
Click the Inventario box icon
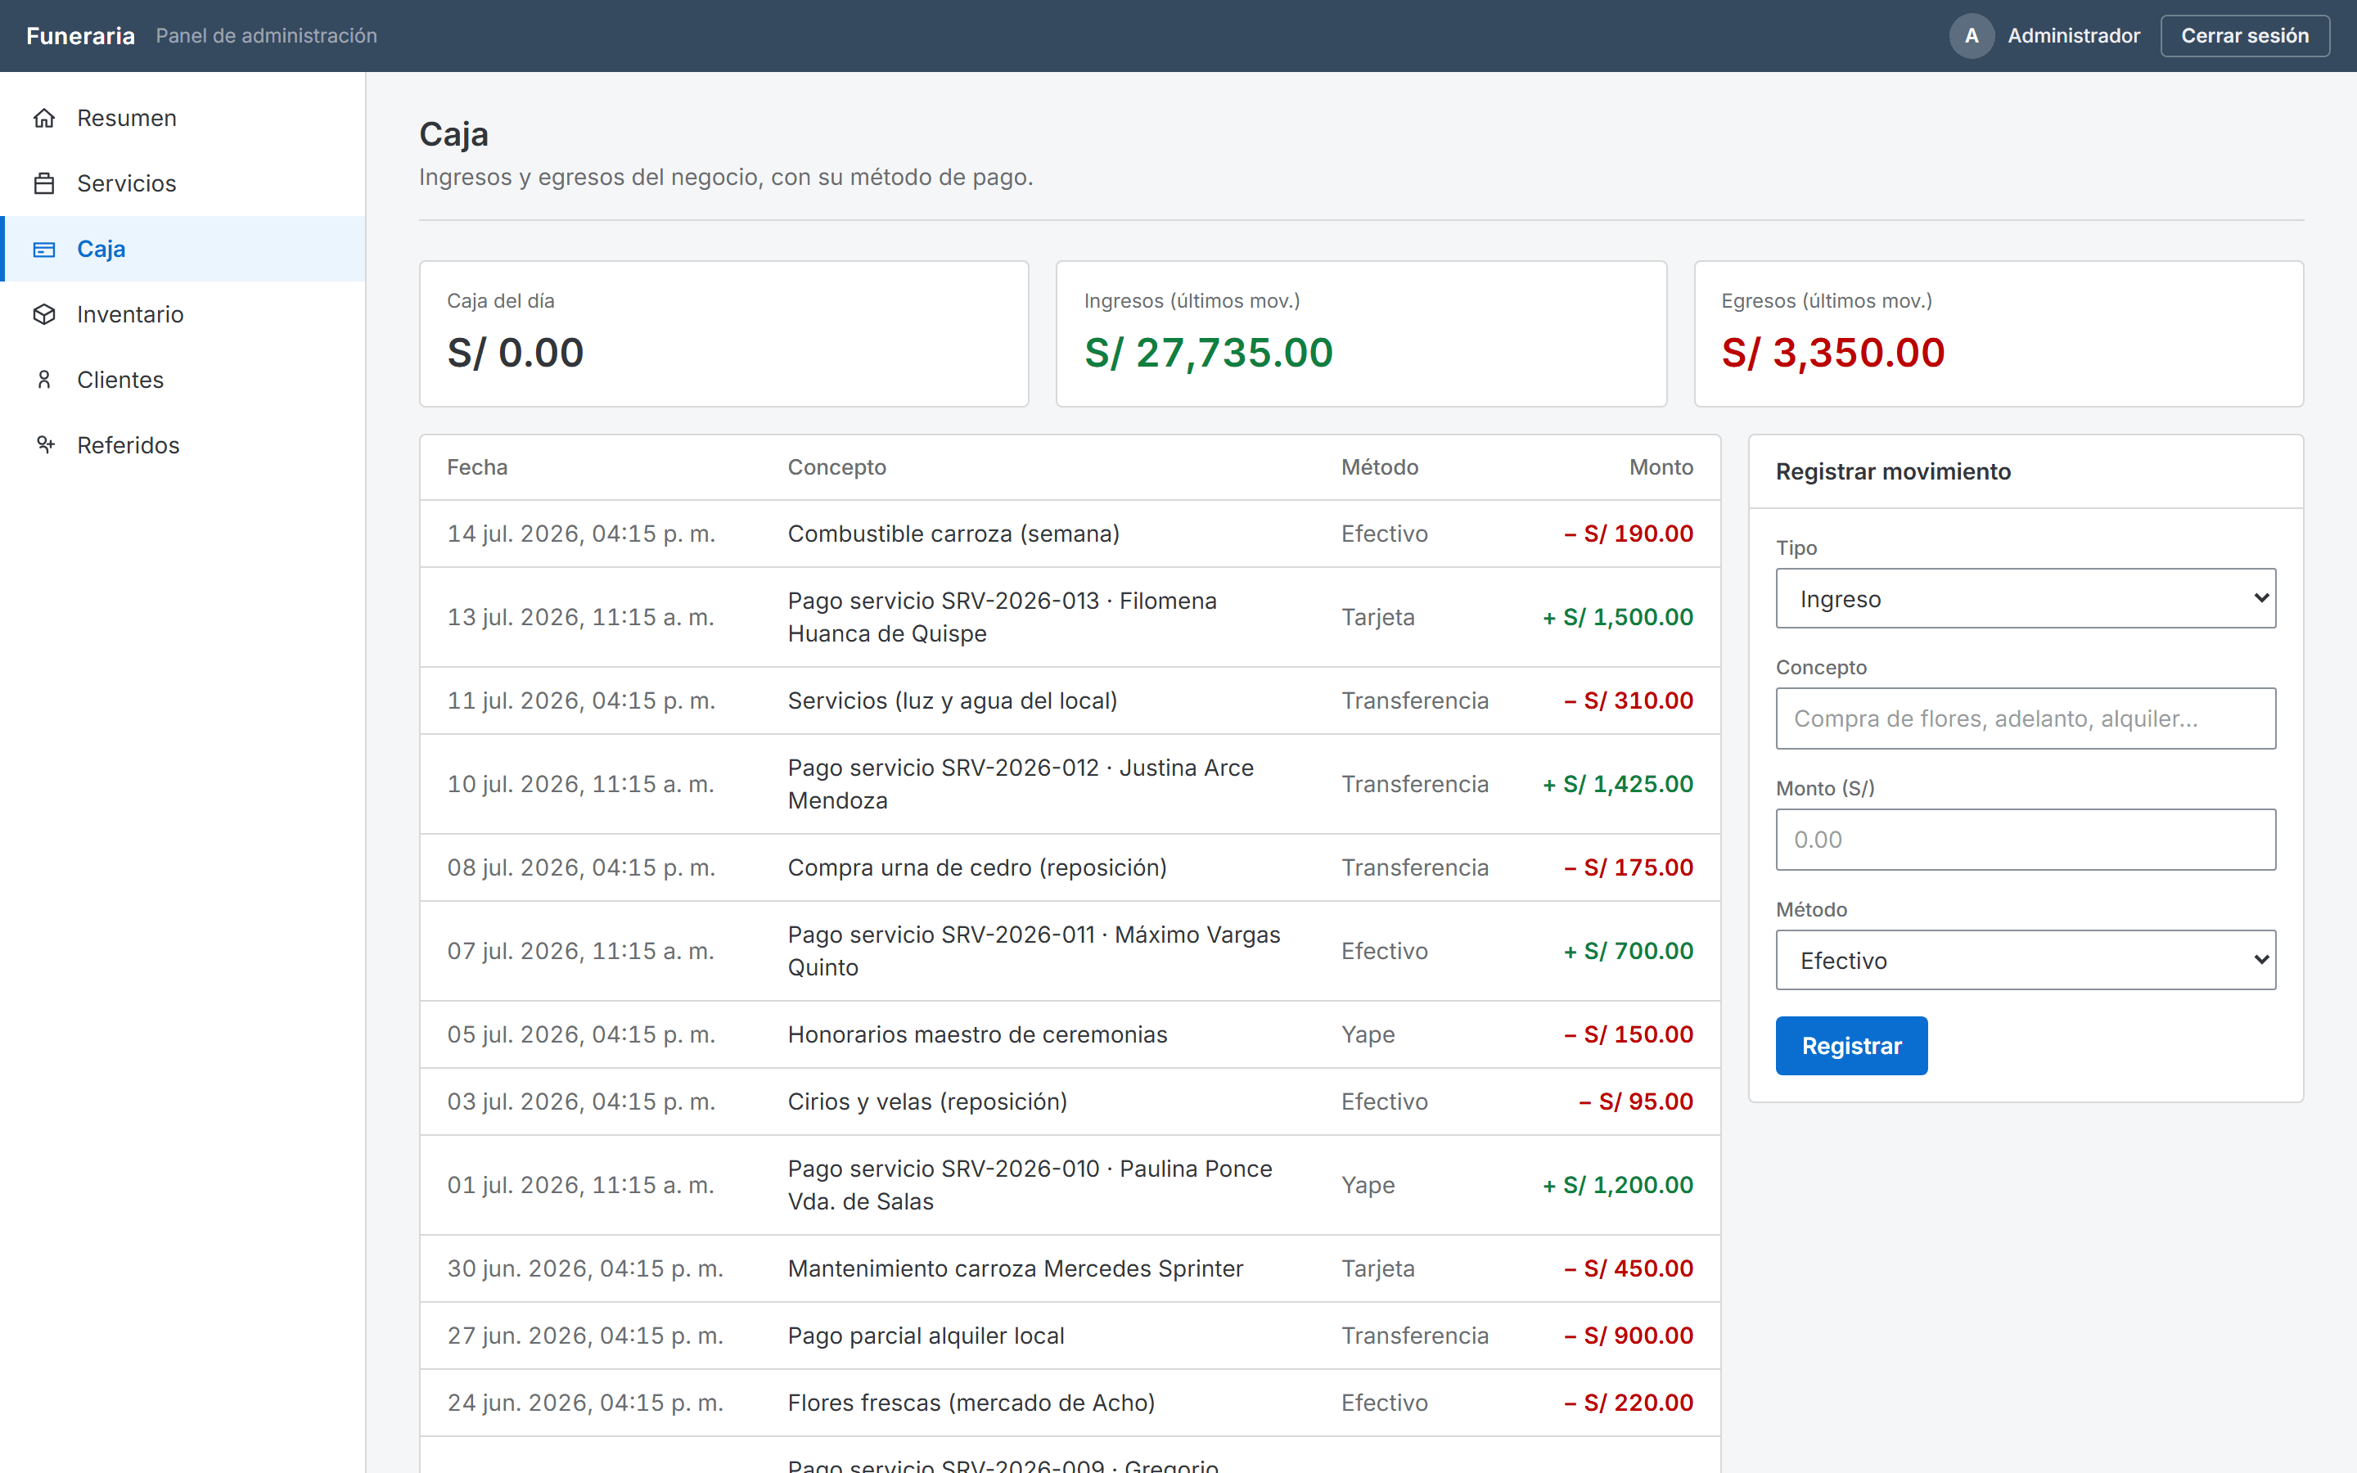44,315
